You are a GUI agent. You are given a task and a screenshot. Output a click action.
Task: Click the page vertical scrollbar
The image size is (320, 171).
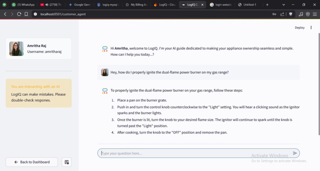point(319,84)
